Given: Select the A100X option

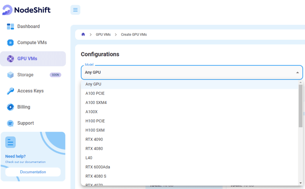Looking at the screenshot, I should (190, 112).
